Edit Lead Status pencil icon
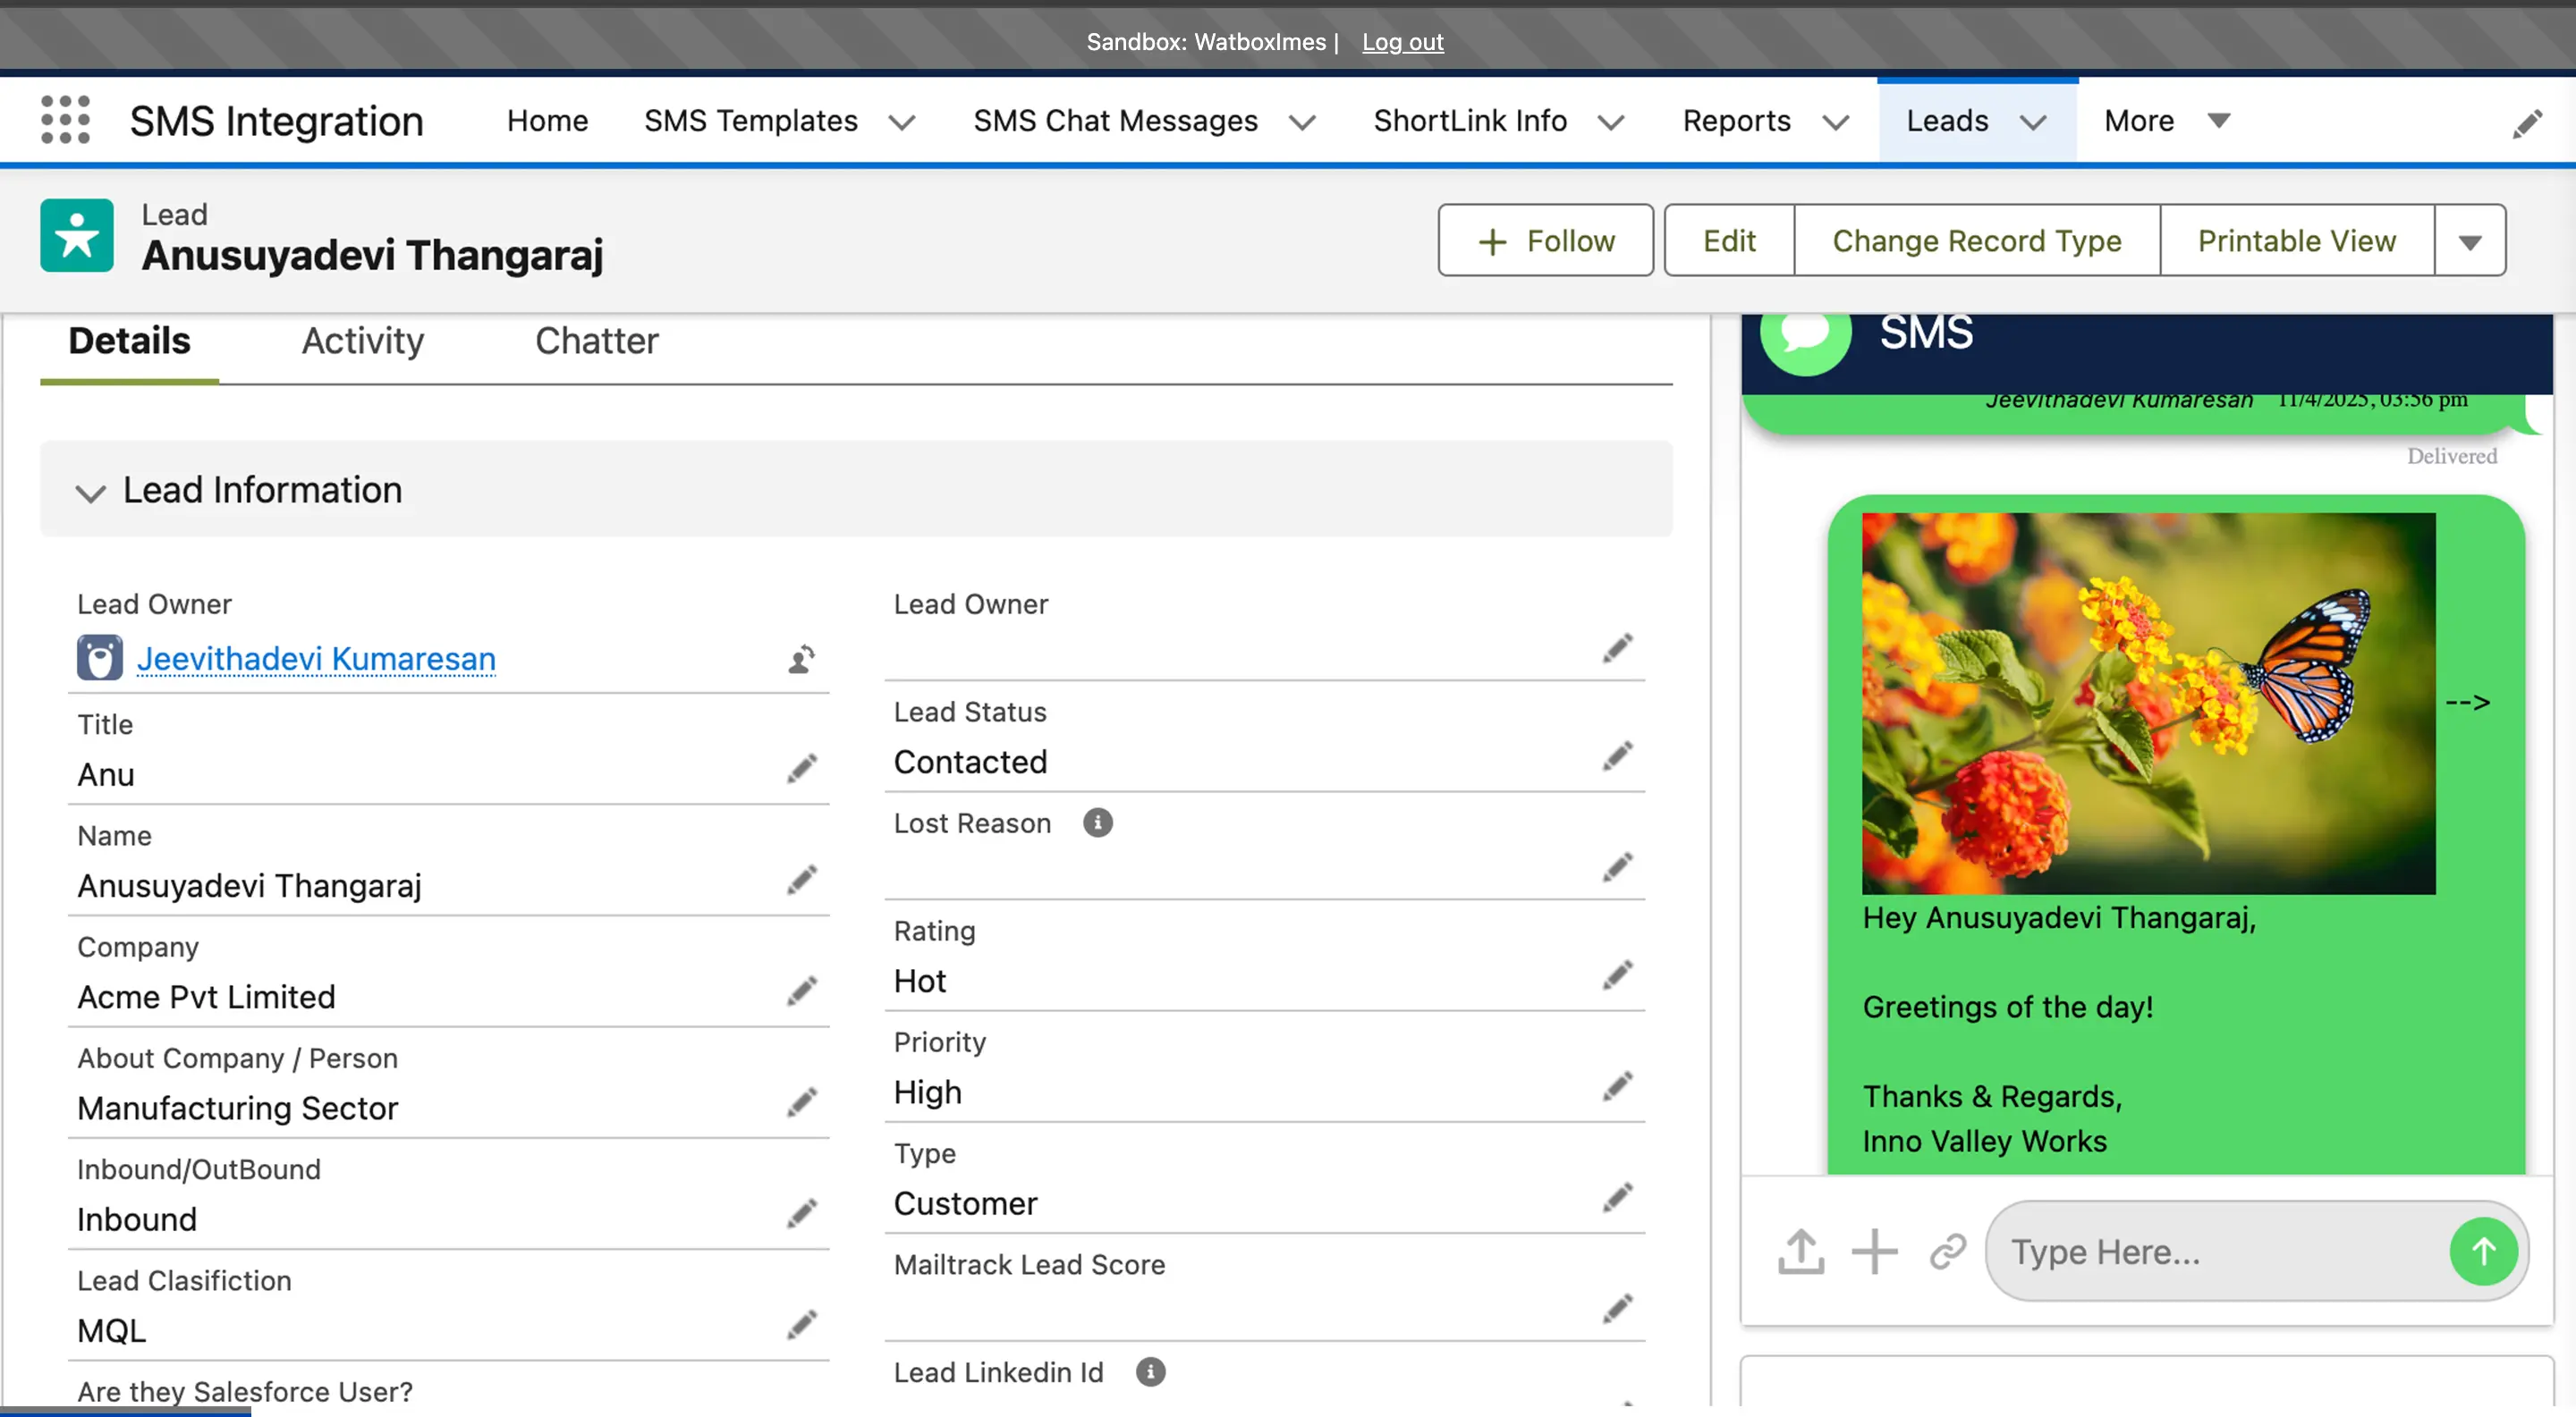Viewport: 2576px width, 1417px height. 1617,756
